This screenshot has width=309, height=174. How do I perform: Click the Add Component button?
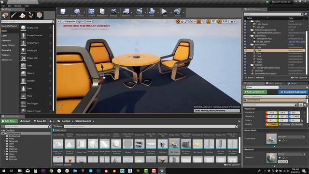[x=255, y=92]
